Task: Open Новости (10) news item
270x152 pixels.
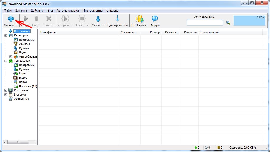Action: (x=28, y=86)
